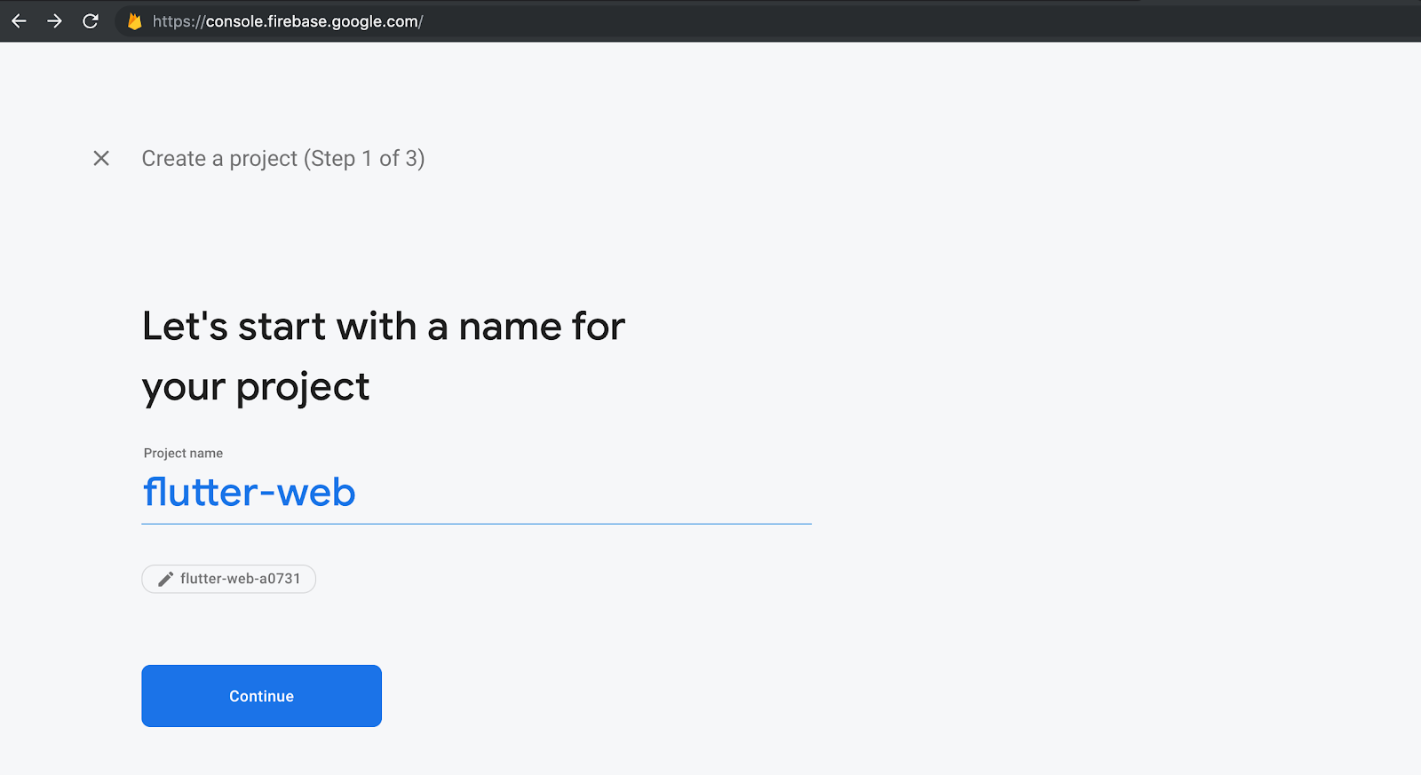
Task: Click the Step 1 of 3 indicator
Action: (364, 159)
